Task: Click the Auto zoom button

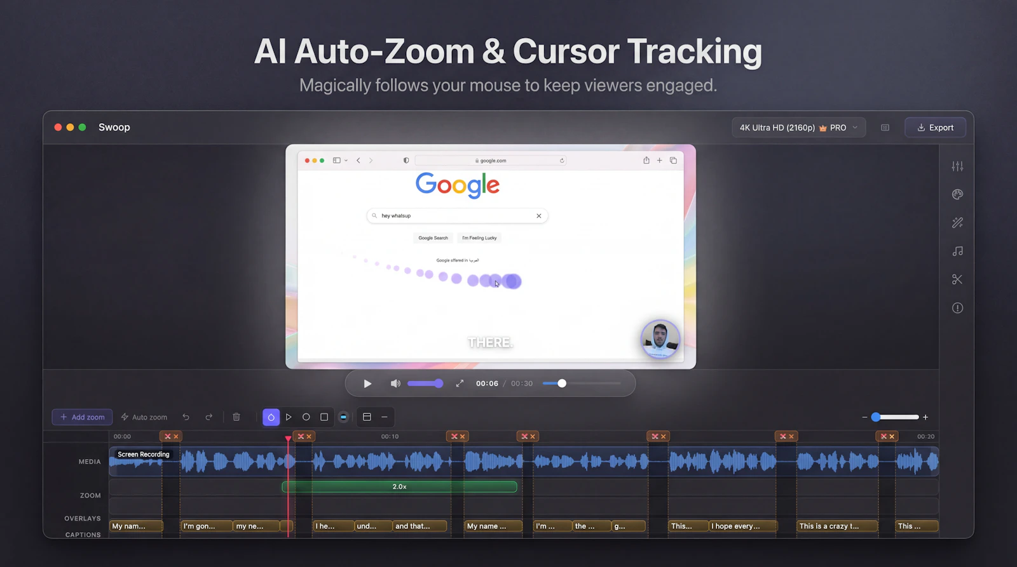Action: tap(144, 417)
